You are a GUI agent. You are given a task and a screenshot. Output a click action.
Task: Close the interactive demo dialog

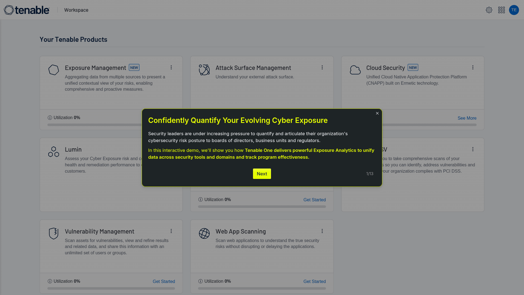click(377, 113)
